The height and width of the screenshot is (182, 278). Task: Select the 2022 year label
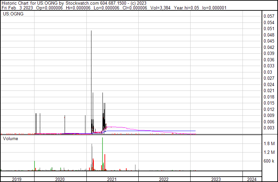click(x=164, y=179)
